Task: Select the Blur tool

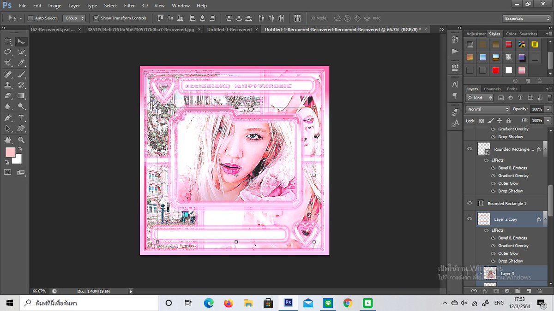Action: pyautogui.click(x=8, y=106)
